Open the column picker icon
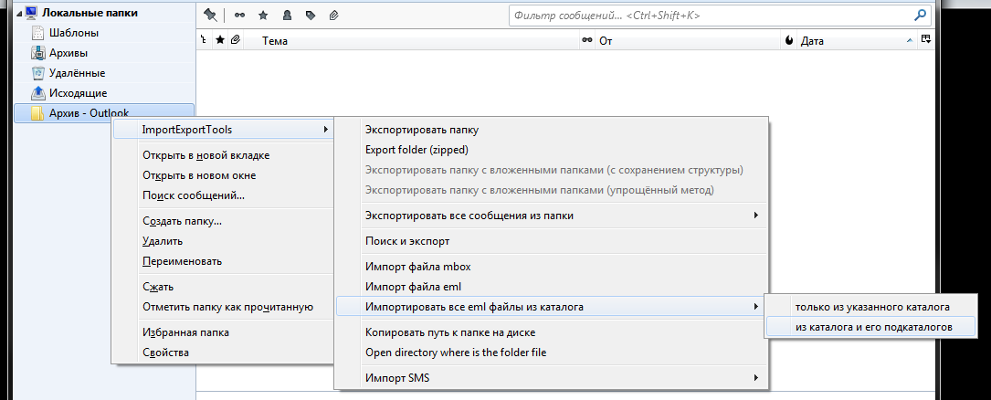The width and height of the screenshot is (991, 400). [x=925, y=40]
